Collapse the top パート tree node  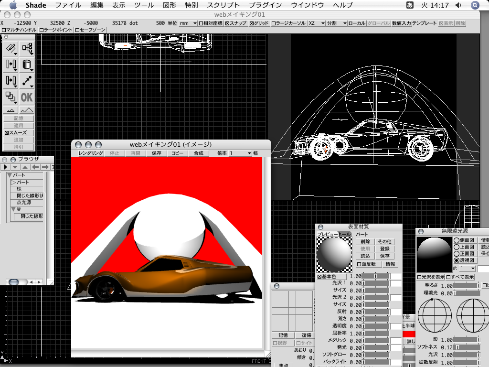[x=9, y=175]
